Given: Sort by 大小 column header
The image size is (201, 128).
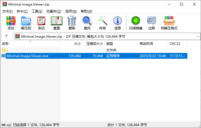Looking at the screenshot, I should pyautogui.click(x=71, y=44).
